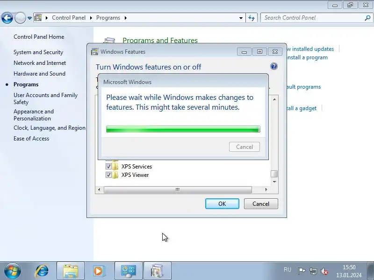Expand the arrow after Programs breadcrumb
This screenshot has height=280, width=374.
pyautogui.click(x=125, y=18)
